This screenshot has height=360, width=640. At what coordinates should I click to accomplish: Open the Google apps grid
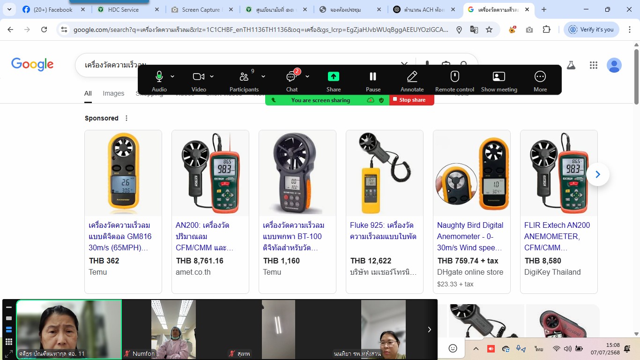594,65
